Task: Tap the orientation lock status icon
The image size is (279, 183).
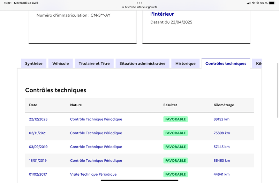Action: [258, 3]
